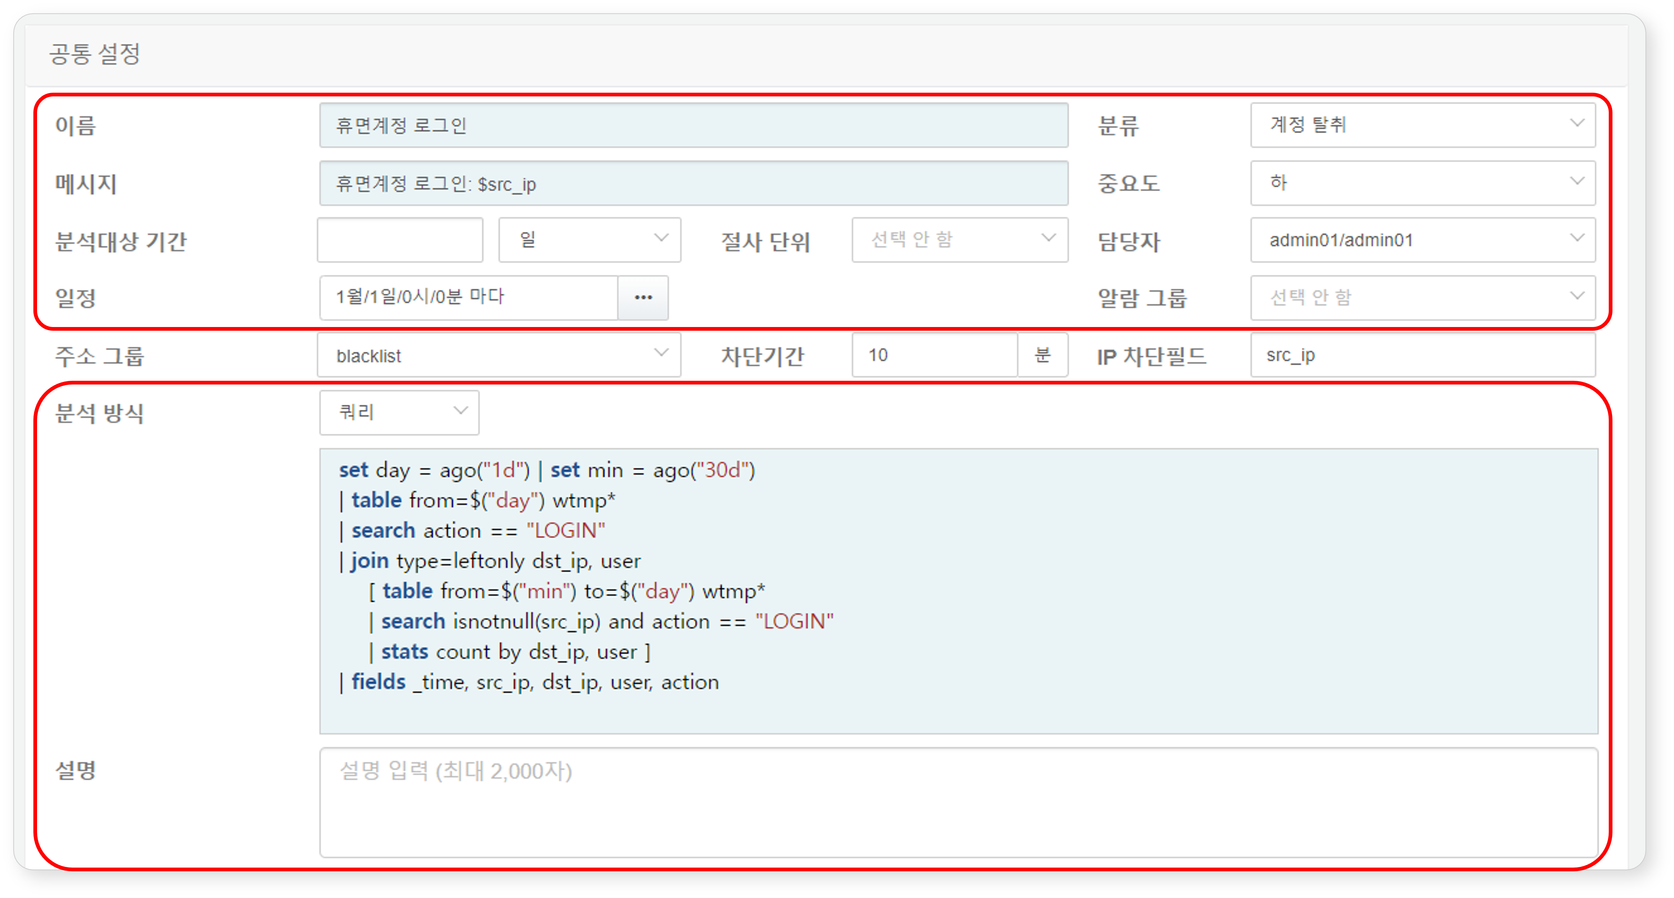
Task: Click inside the query editor area
Action: (x=958, y=591)
